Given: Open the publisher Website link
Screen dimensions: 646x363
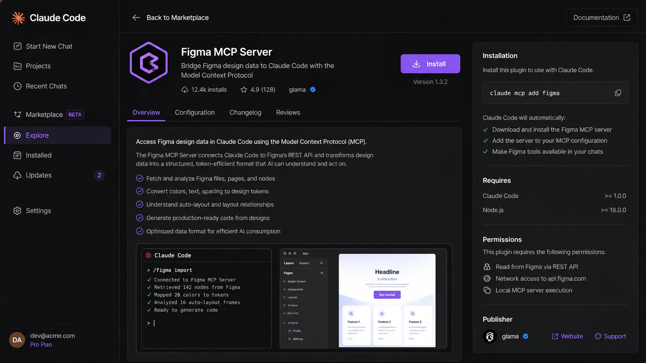Looking at the screenshot, I should 567,336.
